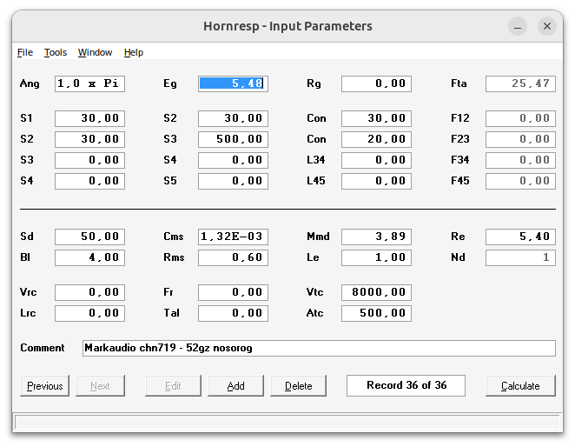Select the Vtc chamber volume field
The image size is (575, 447).
pyautogui.click(x=376, y=292)
